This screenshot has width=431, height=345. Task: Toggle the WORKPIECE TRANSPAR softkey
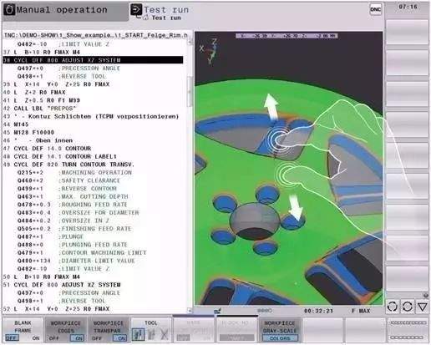point(109,330)
